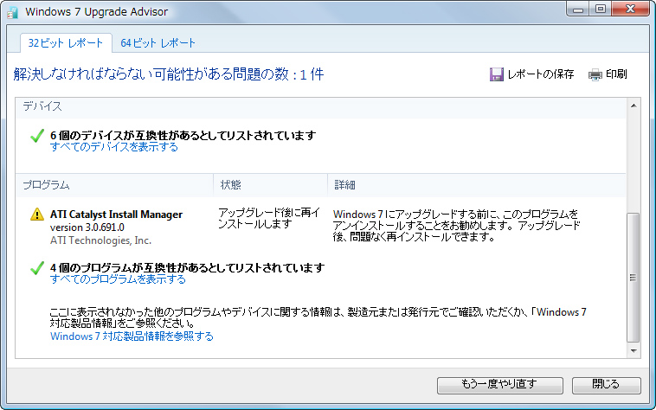The height and width of the screenshot is (410, 656).
Task: Switch to the 64ビット レポート tab
Action: [x=158, y=43]
